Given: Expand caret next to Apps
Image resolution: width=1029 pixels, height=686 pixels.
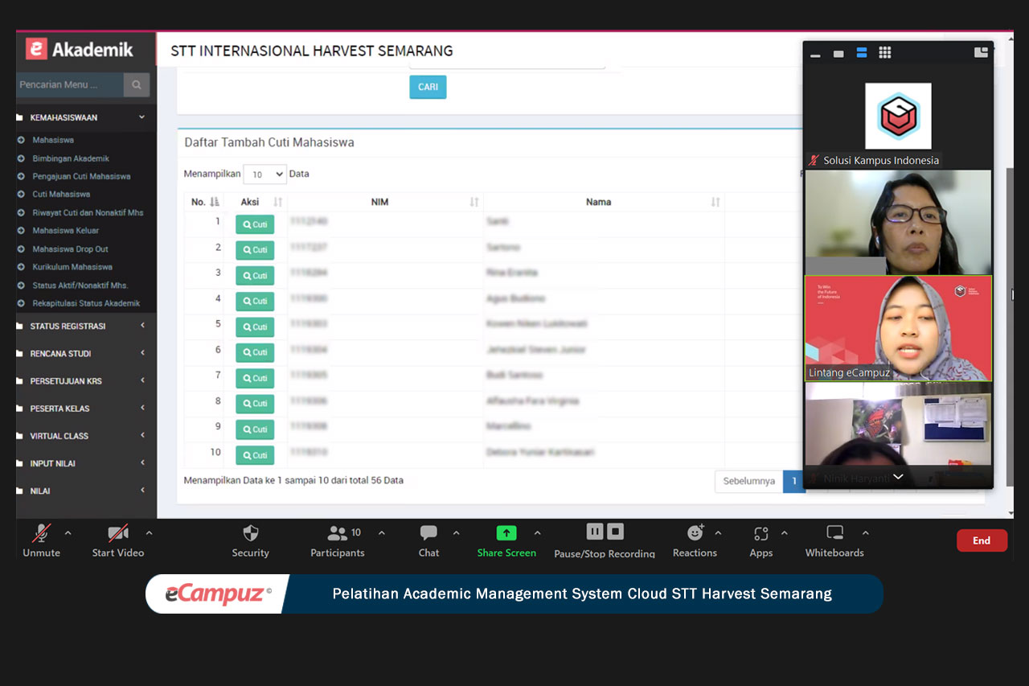Looking at the screenshot, I should [x=784, y=532].
